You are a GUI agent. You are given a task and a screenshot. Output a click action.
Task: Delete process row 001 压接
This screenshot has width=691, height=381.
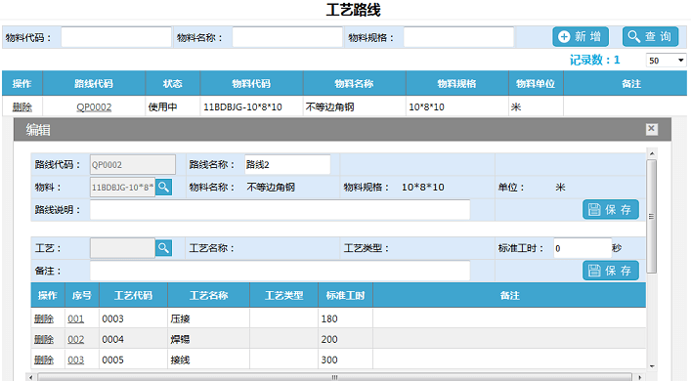(x=44, y=318)
